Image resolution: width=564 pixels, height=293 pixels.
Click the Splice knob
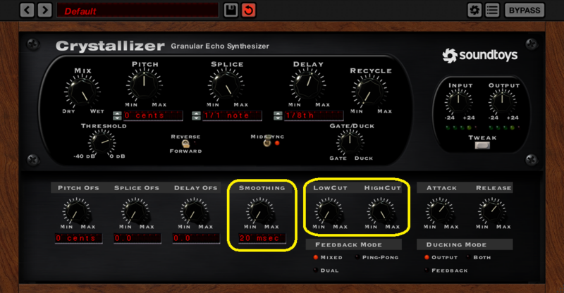226,85
